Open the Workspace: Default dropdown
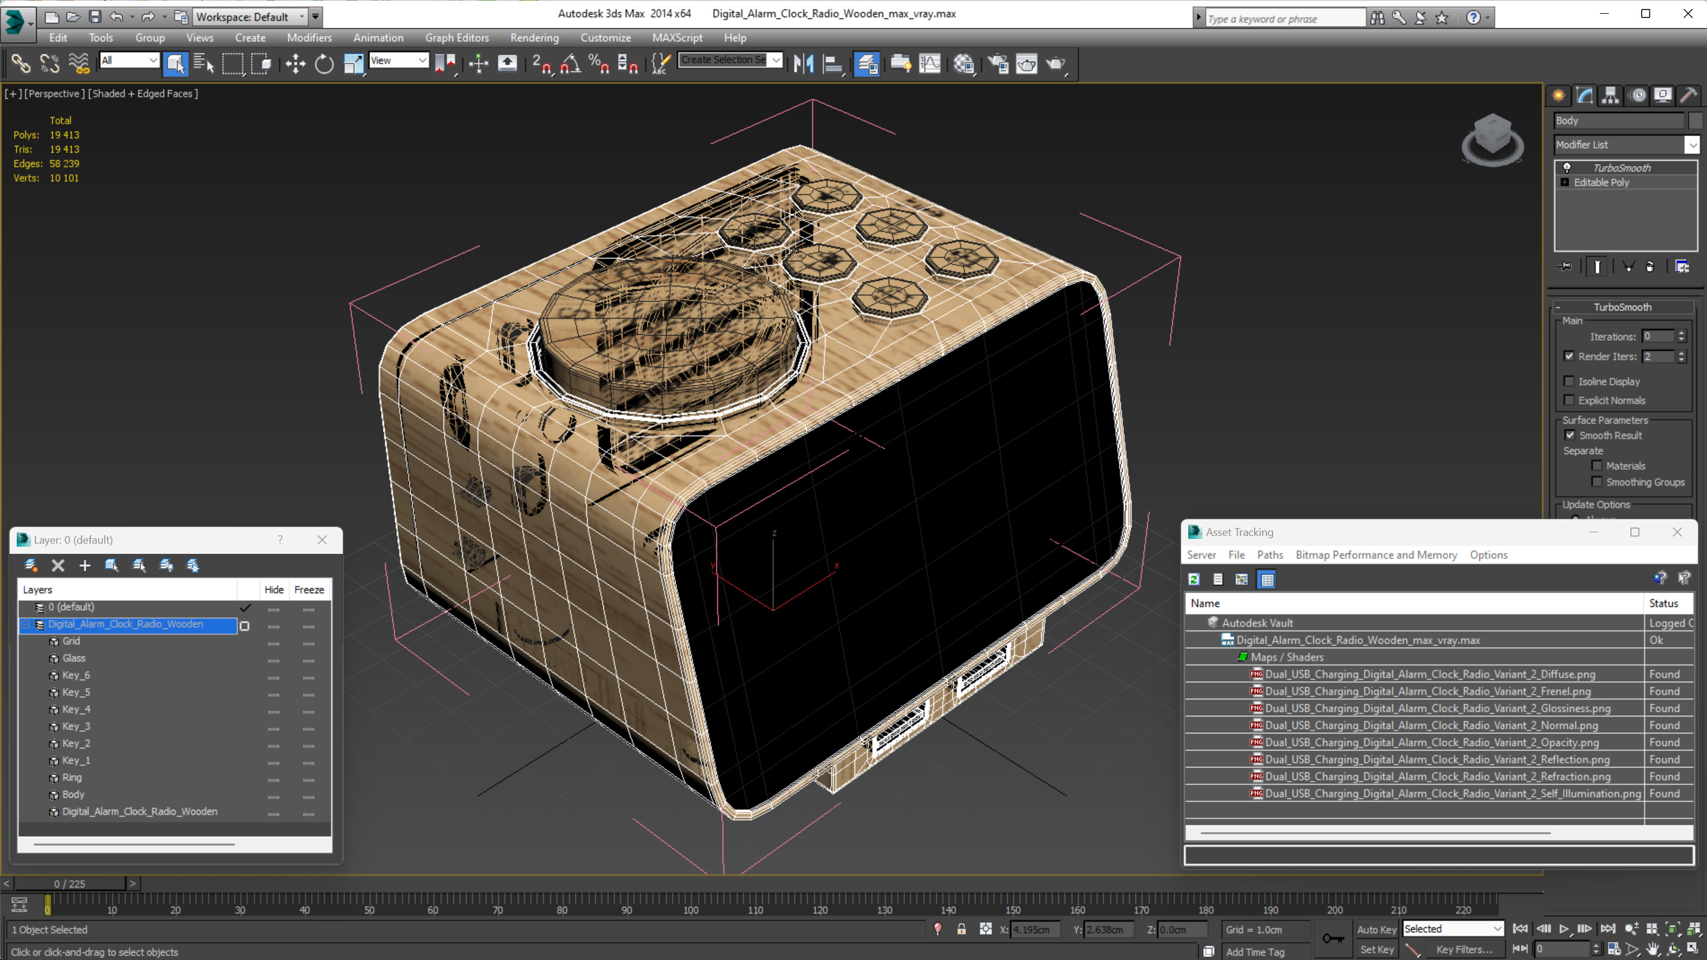Image resolution: width=1707 pixels, height=960 pixels. [249, 17]
